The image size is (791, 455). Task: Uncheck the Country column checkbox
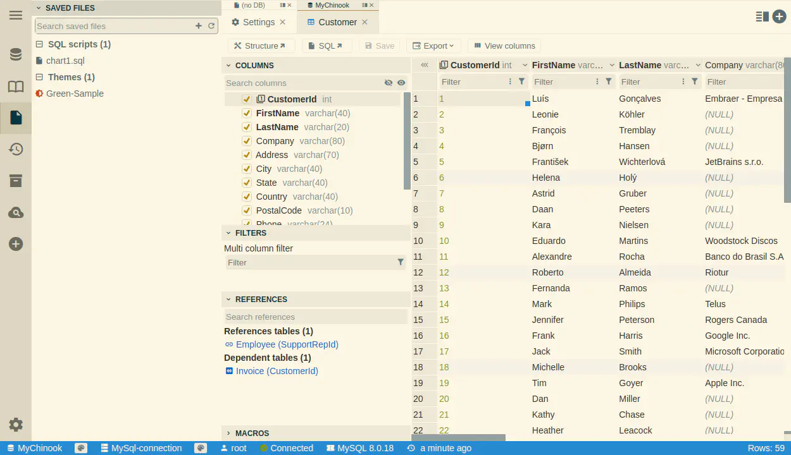247,197
